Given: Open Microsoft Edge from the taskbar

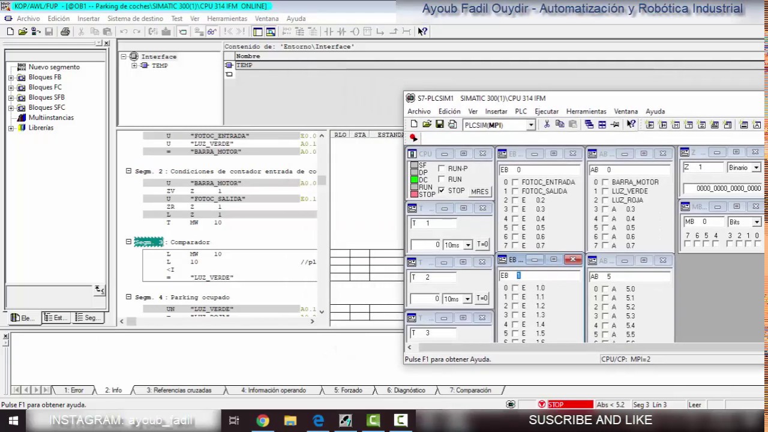Looking at the screenshot, I should pyautogui.click(x=317, y=421).
